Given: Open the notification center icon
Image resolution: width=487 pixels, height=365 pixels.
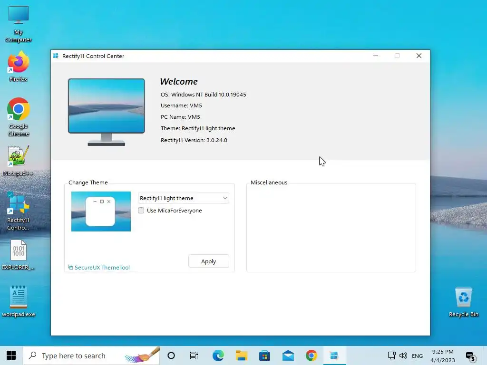Looking at the screenshot, I should [471, 356].
